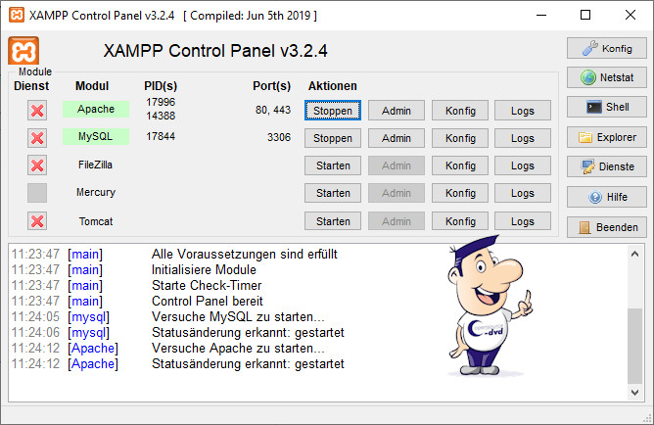Toggle the FileZilla service checkbox
The width and height of the screenshot is (654, 425).
37,165
